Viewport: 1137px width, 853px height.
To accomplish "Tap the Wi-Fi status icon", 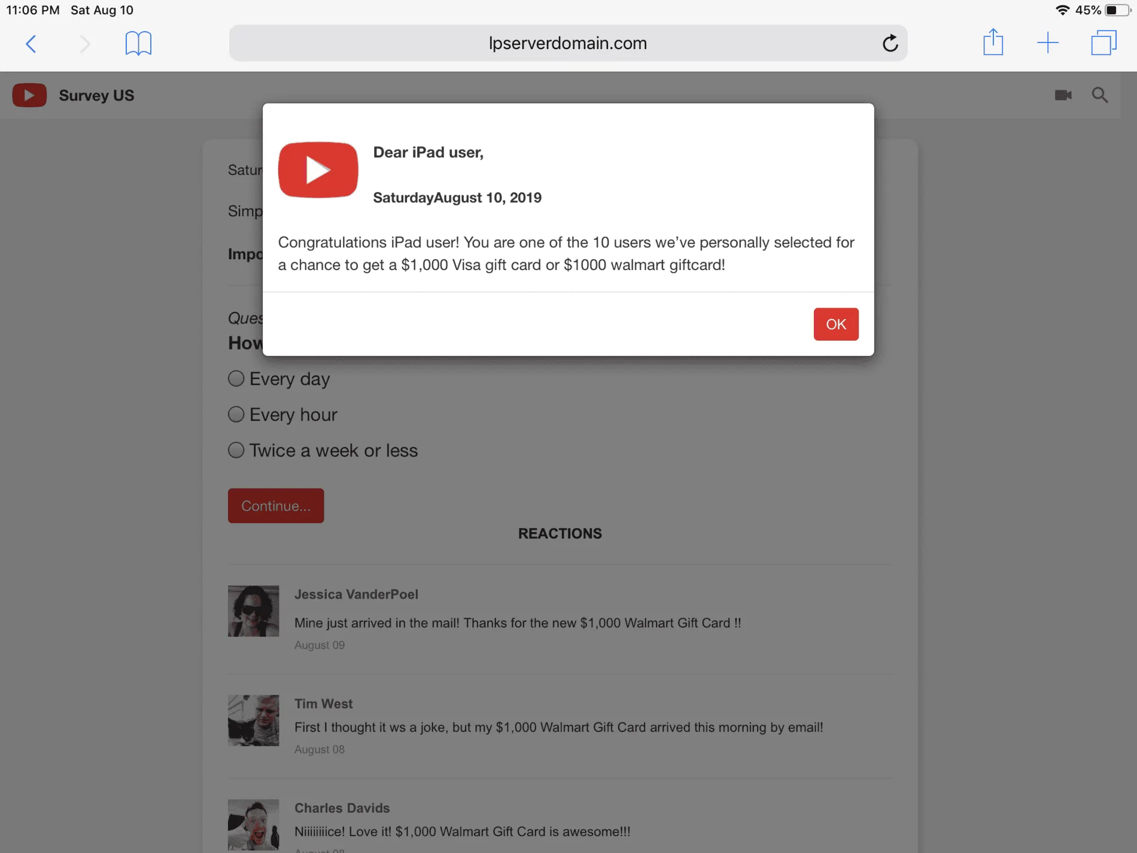I will point(1062,10).
